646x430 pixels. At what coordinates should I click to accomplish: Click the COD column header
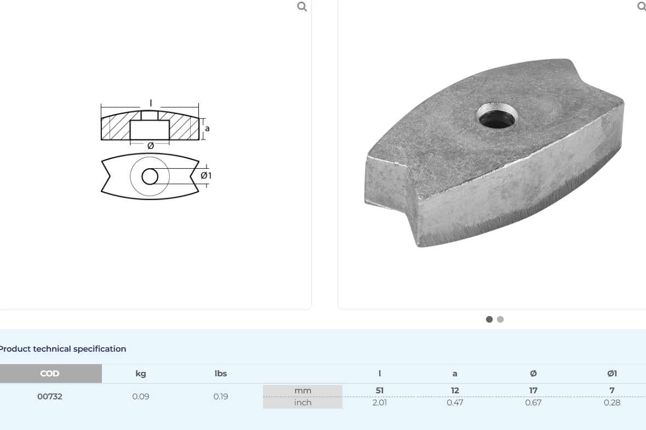coord(50,374)
